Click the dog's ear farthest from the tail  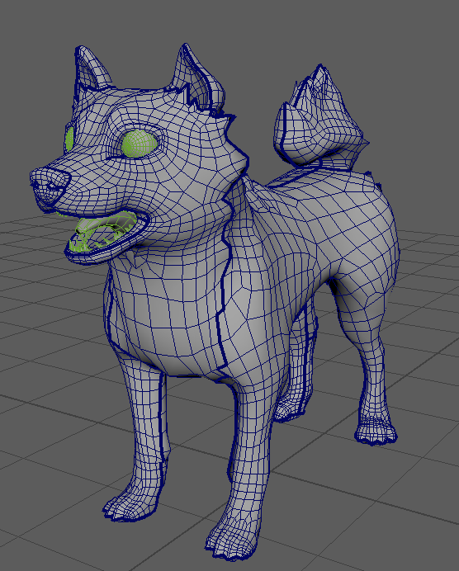[x=91, y=68]
